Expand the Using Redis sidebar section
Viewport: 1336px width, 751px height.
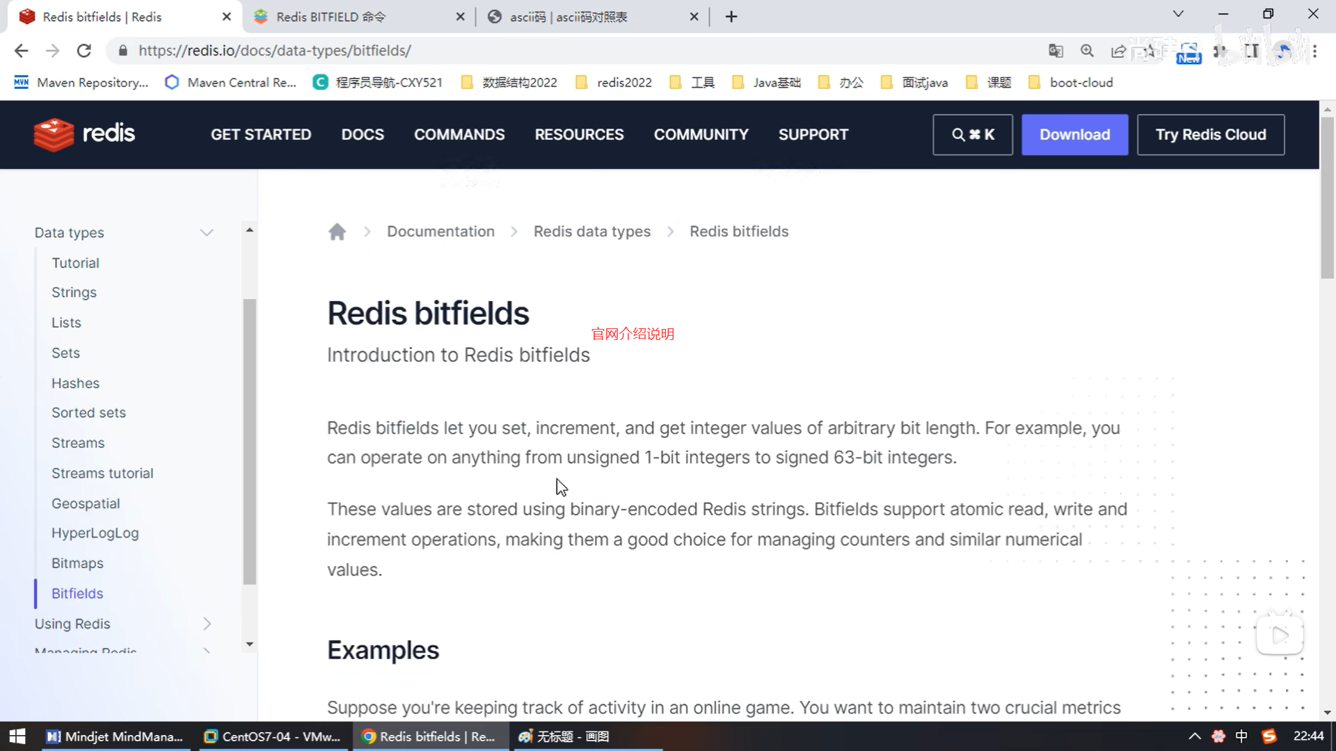point(207,624)
